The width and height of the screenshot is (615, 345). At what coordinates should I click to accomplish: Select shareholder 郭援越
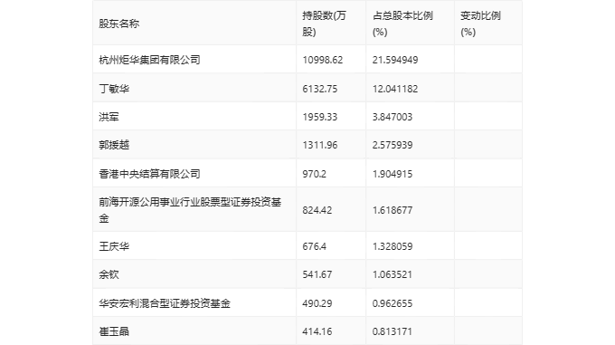(x=114, y=145)
